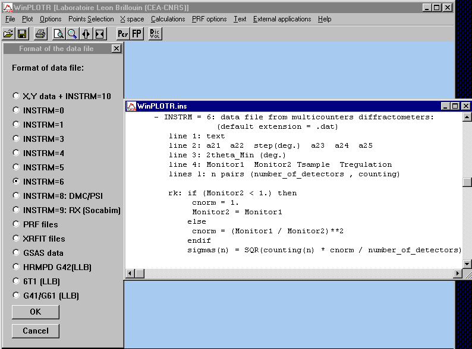The image size is (472, 349).
Task: Click Cancel in the format panel
Action: tap(35, 331)
